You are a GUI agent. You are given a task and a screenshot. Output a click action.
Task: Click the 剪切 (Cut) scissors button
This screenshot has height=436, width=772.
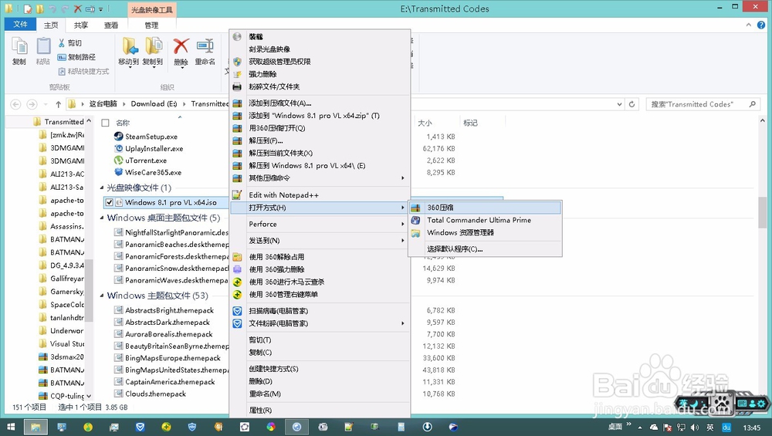tap(70, 43)
